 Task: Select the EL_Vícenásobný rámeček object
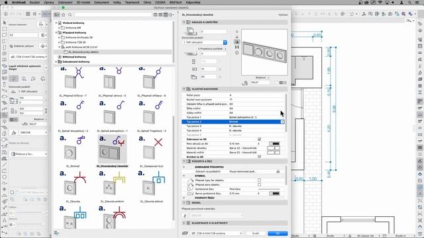pyautogui.click(x=112, y=151)
